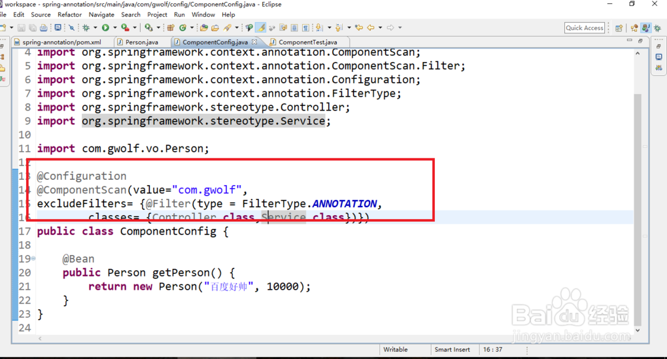Minimize the editor area
The height and width of the screenshot is (359, 667).
tap(629, 41)
